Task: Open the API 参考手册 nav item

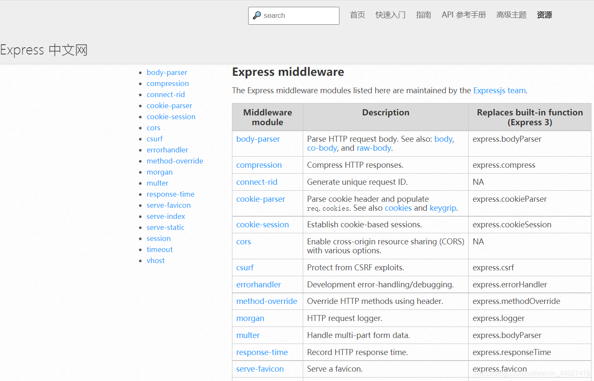Action: [464, 15]
